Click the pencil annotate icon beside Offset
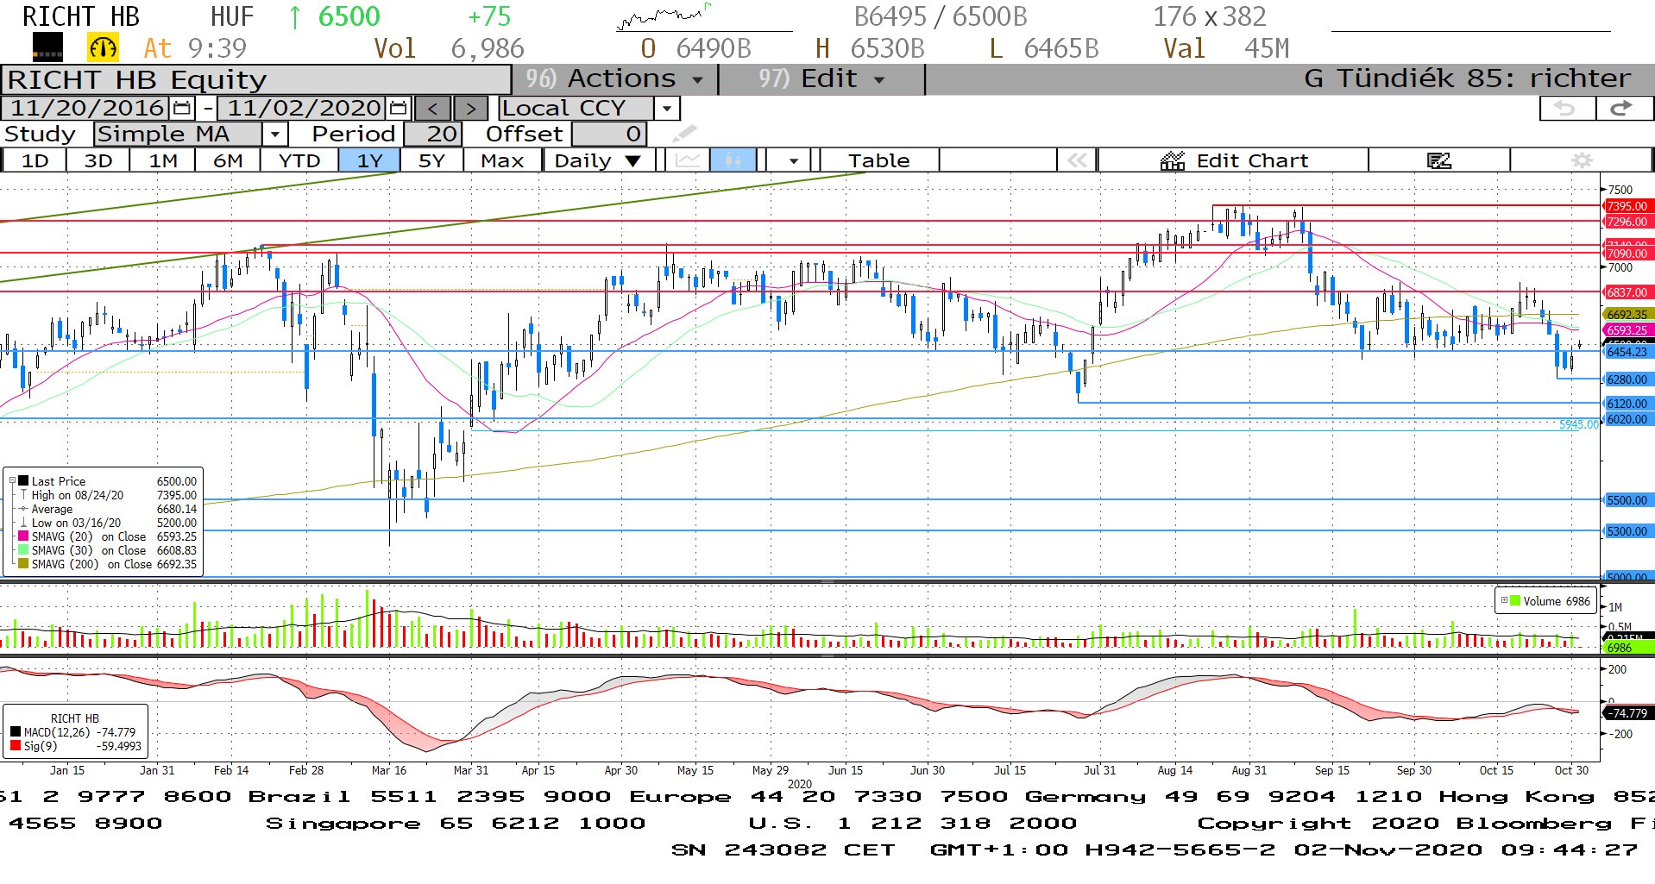This screenshot has height=884, width=1655. 684,134
